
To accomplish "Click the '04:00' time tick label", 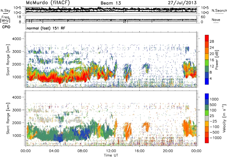I will (54, 151).
